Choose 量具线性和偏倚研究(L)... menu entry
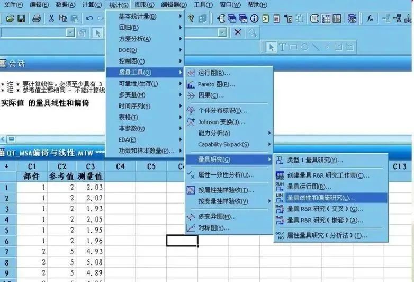 click(x=331, y=198)
